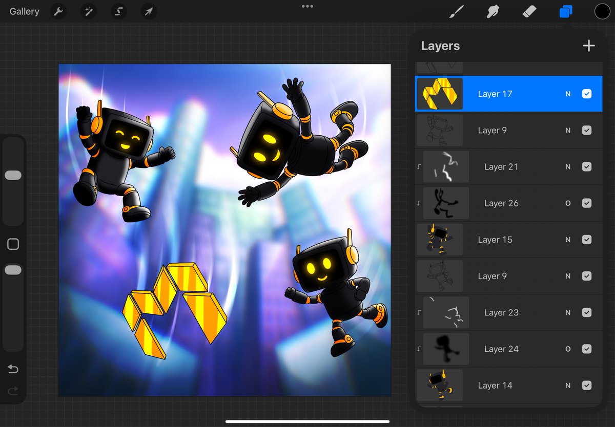Tap the Redo arrow in sidebar
Screen dimensions: 615x427
13,391
